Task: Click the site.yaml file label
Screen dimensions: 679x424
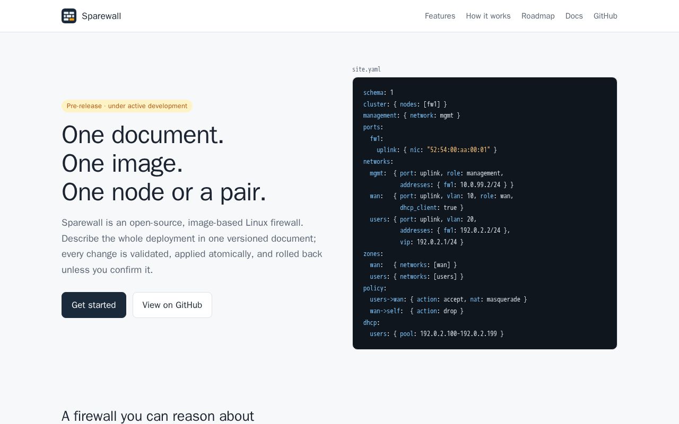Action: (367, 69)
